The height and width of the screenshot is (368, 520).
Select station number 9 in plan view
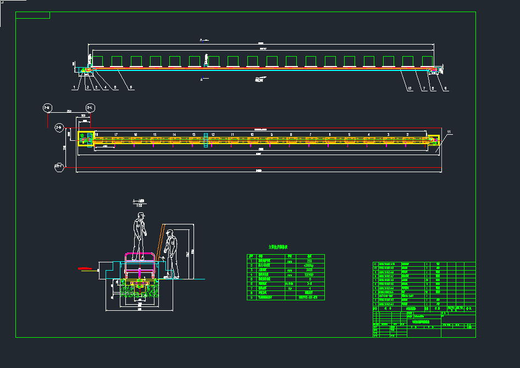(x=272, y=134)
